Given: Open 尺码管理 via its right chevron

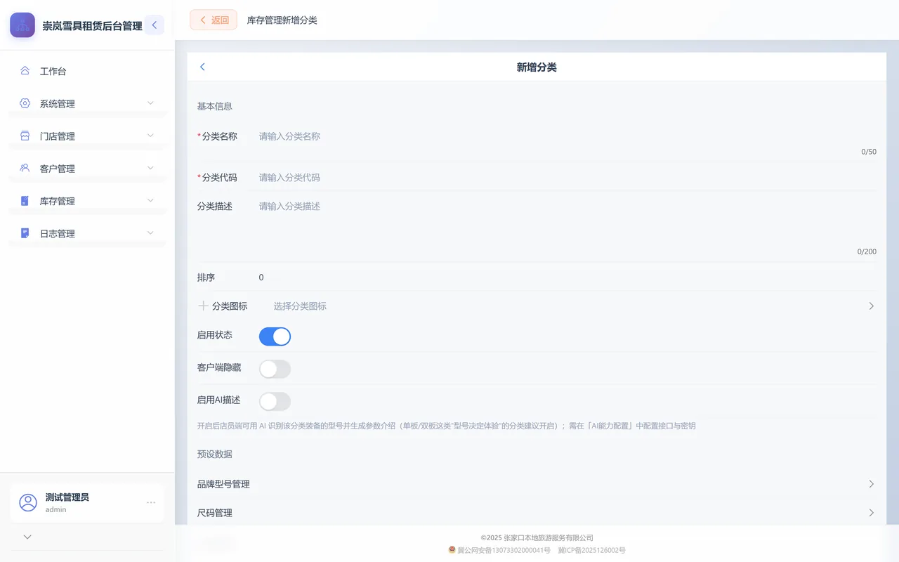Looking at the screenshot, I should coord(871,513).
